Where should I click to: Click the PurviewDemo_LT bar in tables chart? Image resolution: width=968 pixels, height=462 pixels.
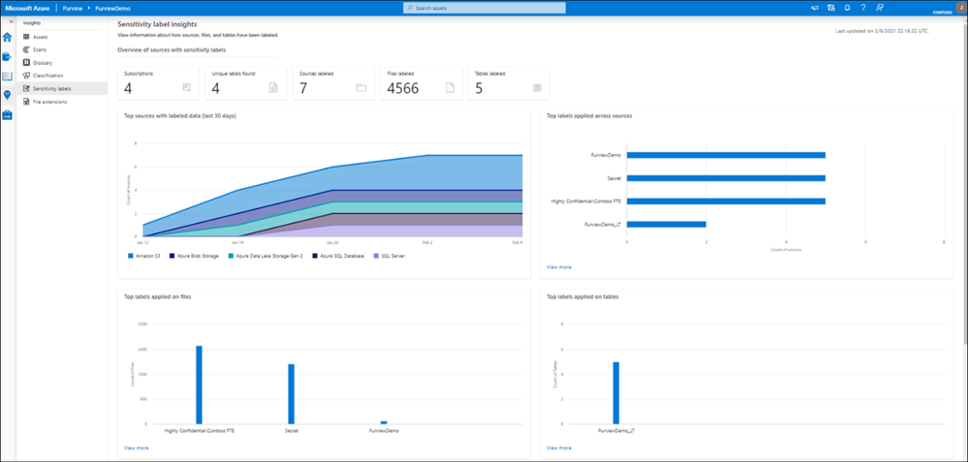616,393
